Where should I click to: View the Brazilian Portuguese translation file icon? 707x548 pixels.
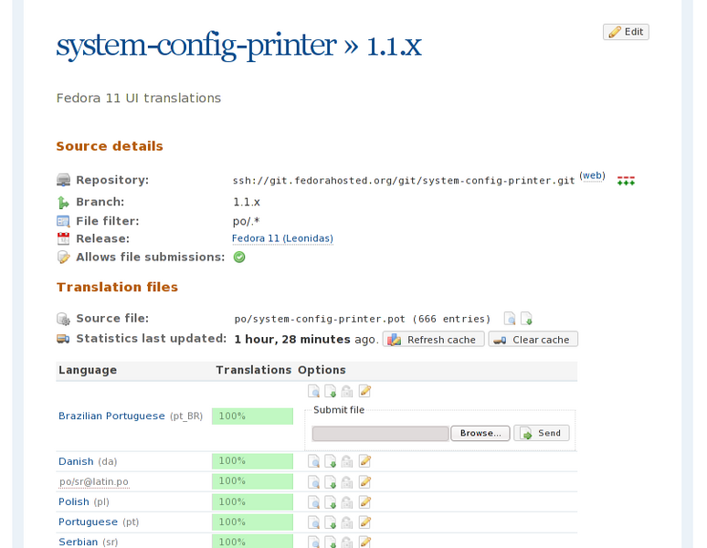tap(314, 391)
